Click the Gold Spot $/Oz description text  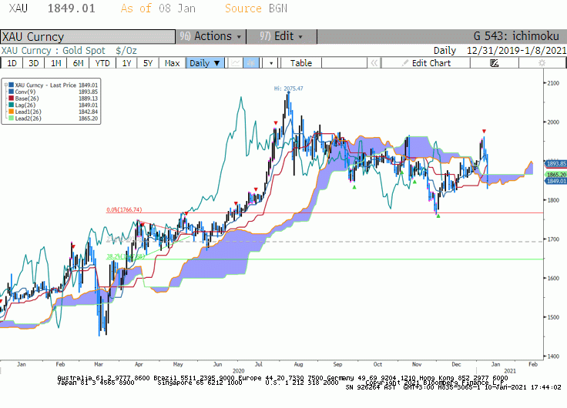pyautogui.click(x=100, y=51)
